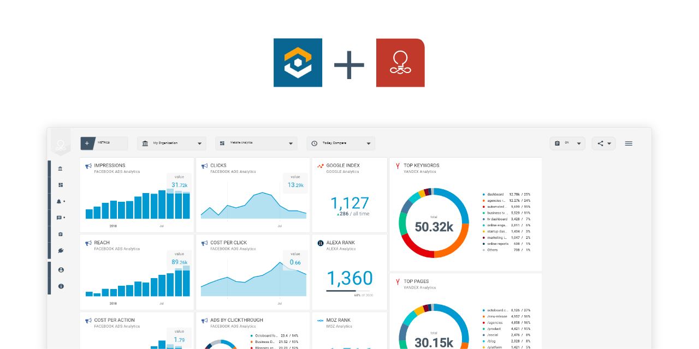The image size is (699, 349).
Task: Click the 13.29k Clicks value box
Action: [295, 182]
